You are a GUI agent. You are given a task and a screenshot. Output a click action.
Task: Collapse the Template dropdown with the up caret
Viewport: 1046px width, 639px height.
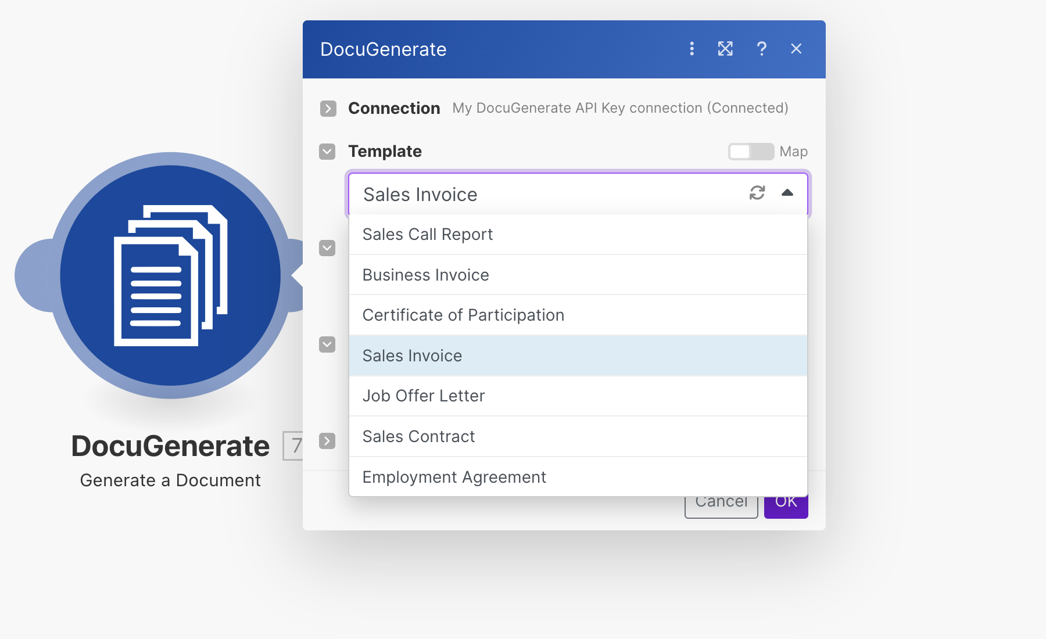787,193
